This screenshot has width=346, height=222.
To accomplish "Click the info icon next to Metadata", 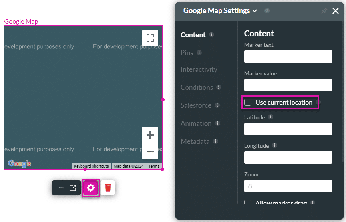I will [x=215, y=141].
